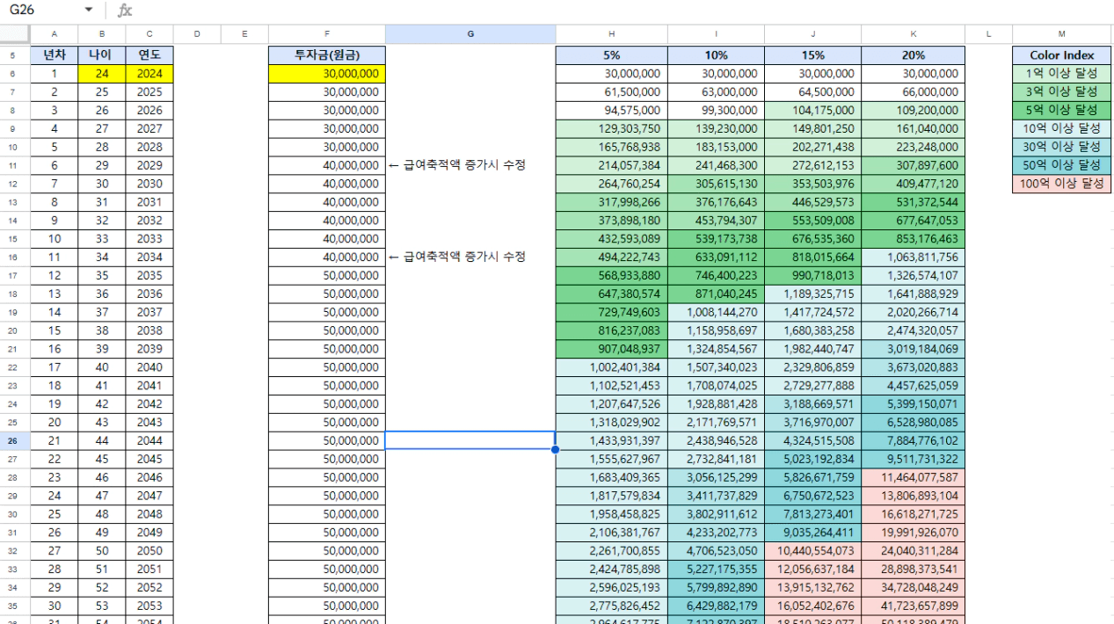Select cell with 1,063,811,756
Image resolution: width=1114 pixels, height=624 pixels.
pos(913,257)
